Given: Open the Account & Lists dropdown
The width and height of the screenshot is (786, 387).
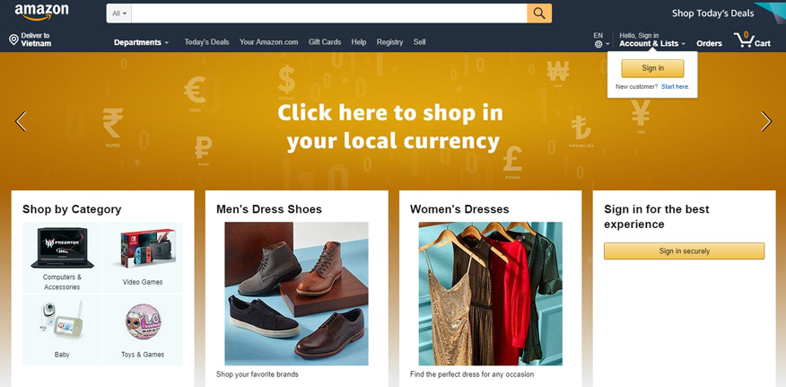Looking at the screenshot, I should click(x=652, y=44).
